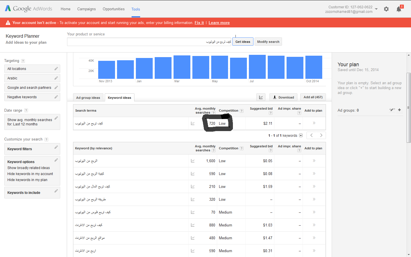This screenshot has height=257, width=411.
Task: Click the Add all (457) button
Action: coord(313,97)
